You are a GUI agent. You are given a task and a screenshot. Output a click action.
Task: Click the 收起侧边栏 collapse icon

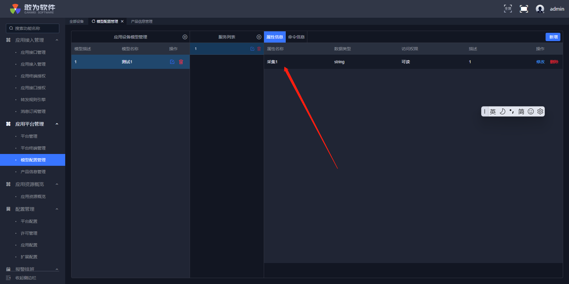(x=8, y=278)
